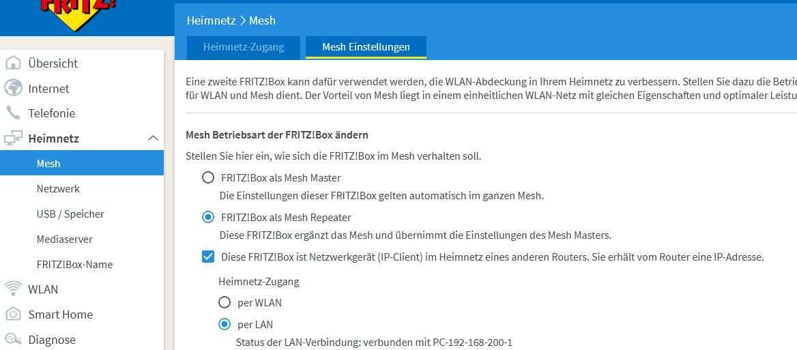Switch to Mesh Einstellungen tab
Image resolution: width=797 pixels, height=350 pixels.
coord(366,47)
